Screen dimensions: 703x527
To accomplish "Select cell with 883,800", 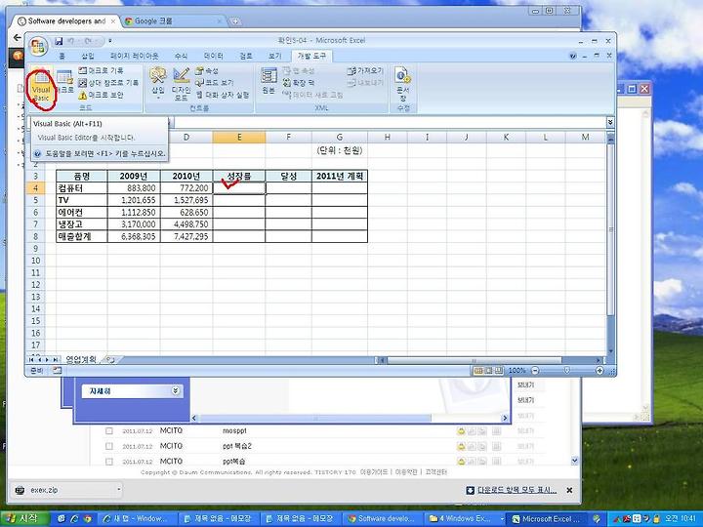I will [134, 188].
